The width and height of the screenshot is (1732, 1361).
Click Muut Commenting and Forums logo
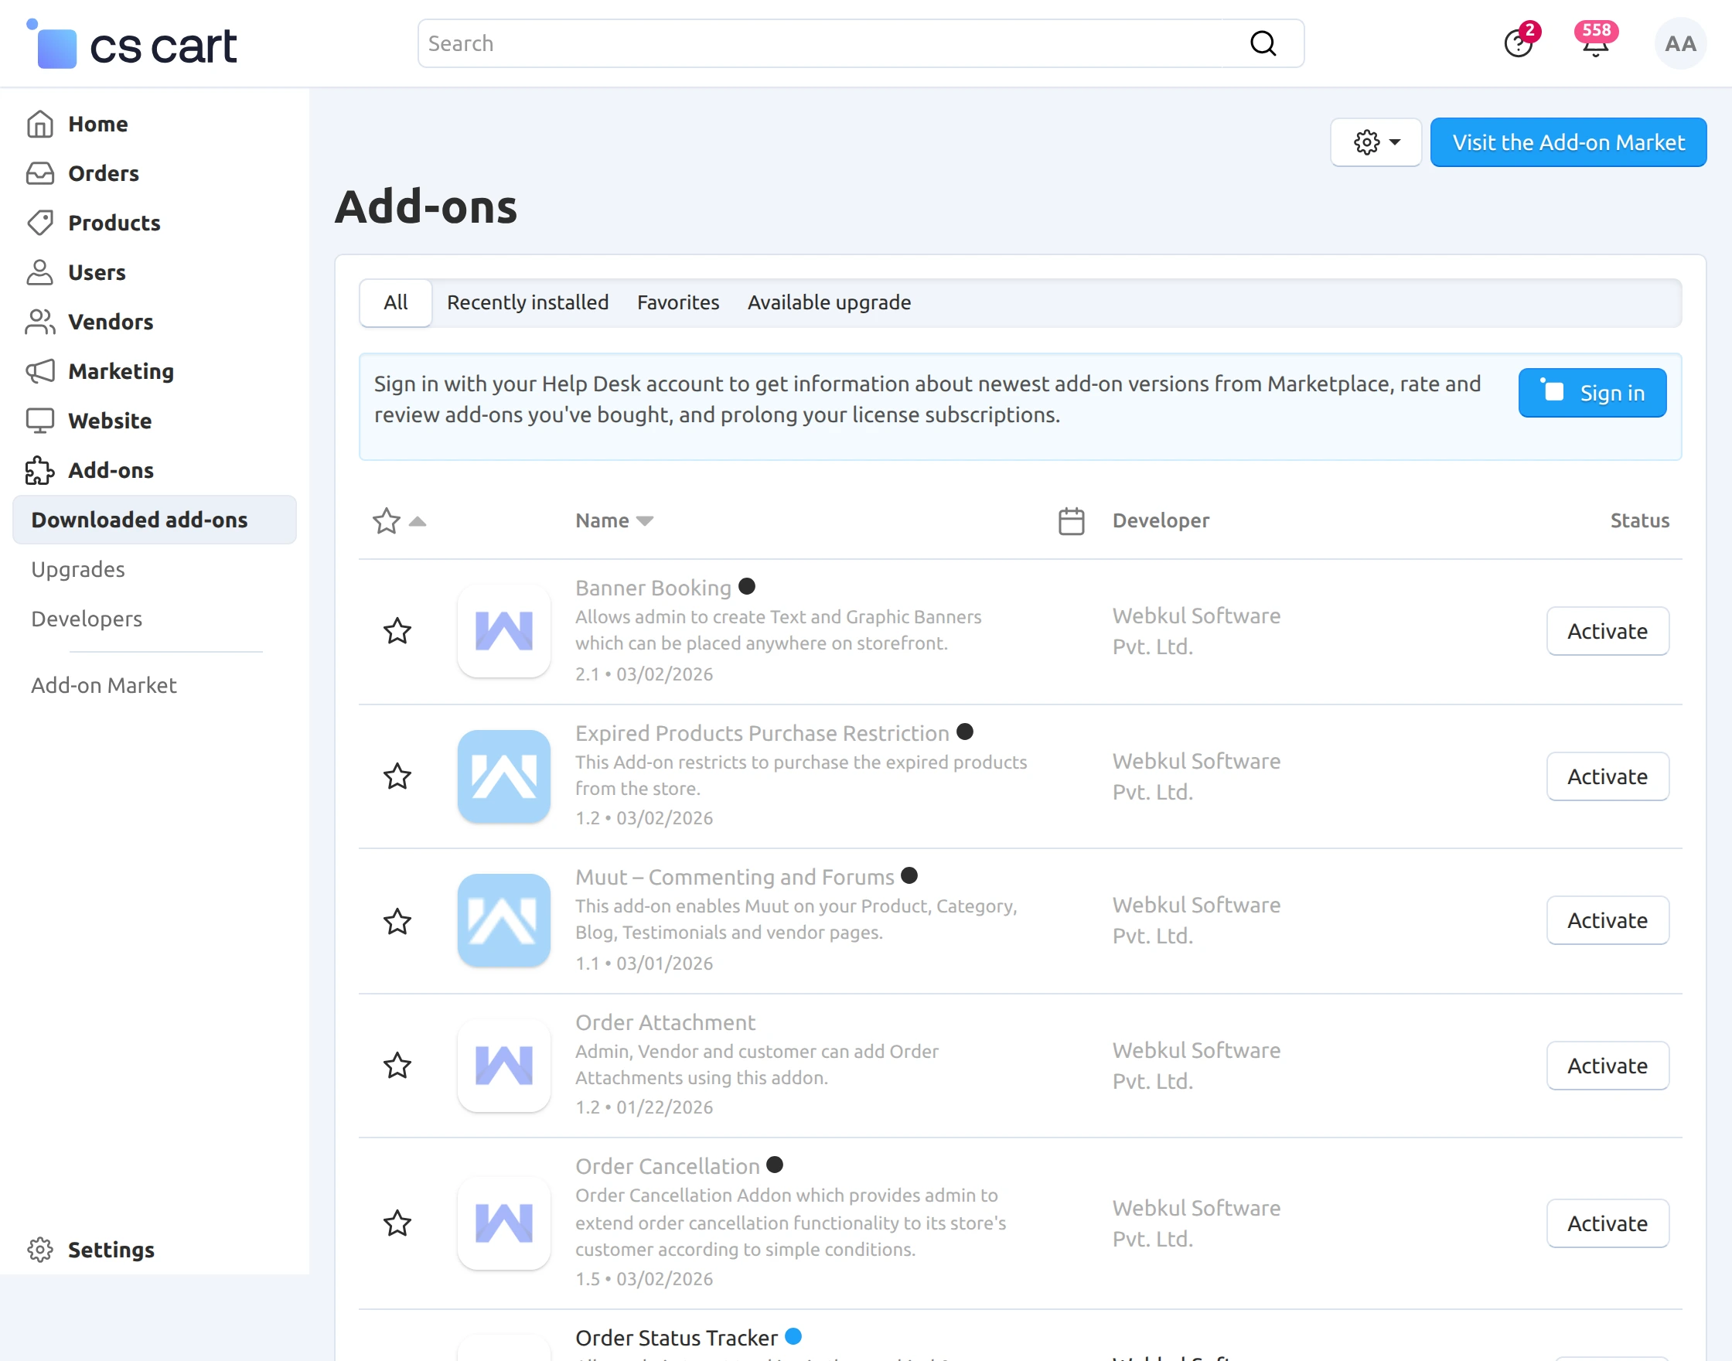504,920
